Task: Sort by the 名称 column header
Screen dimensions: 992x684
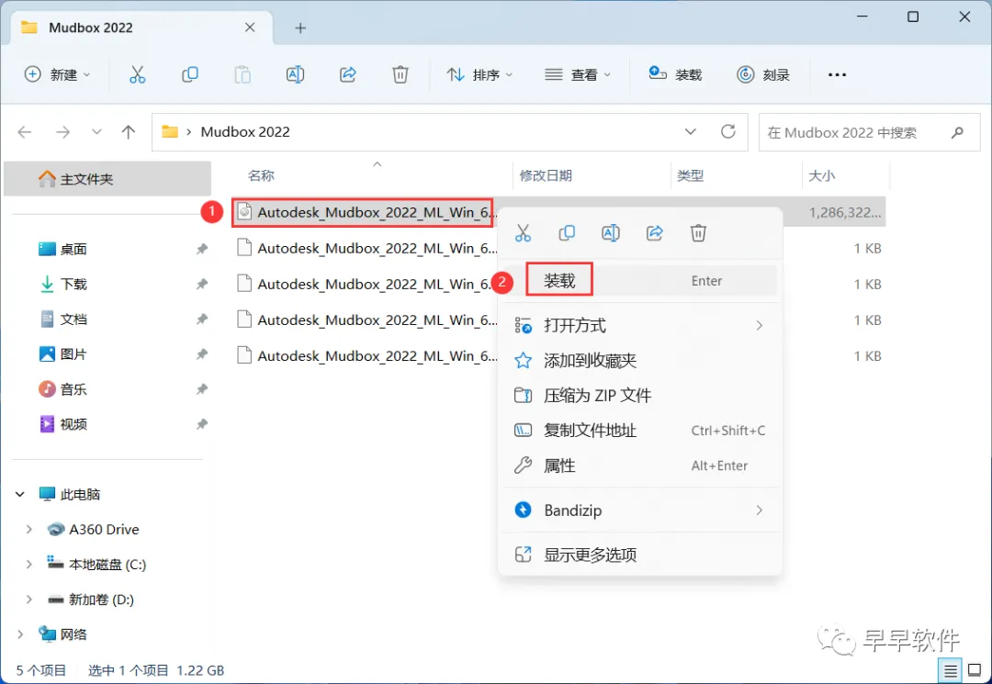Action: pos(261,175)
